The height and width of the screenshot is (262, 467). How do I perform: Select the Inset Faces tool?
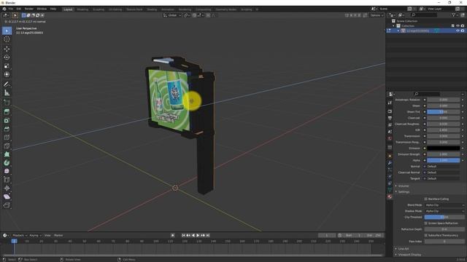[x=7, y=120]
